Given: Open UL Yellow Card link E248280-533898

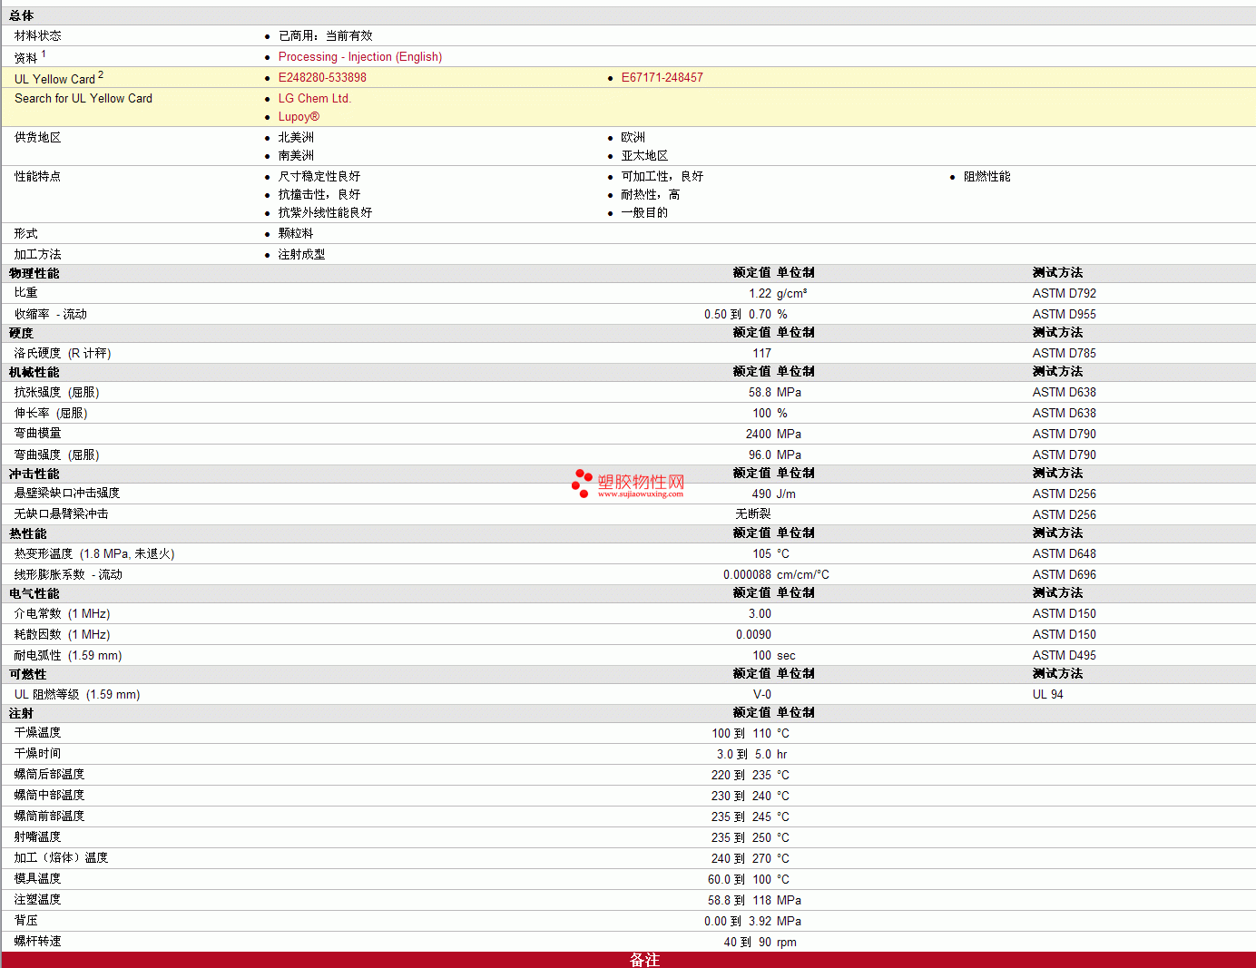Looking at the screenshot, I should pyautogui.click(x=322, y=78).
